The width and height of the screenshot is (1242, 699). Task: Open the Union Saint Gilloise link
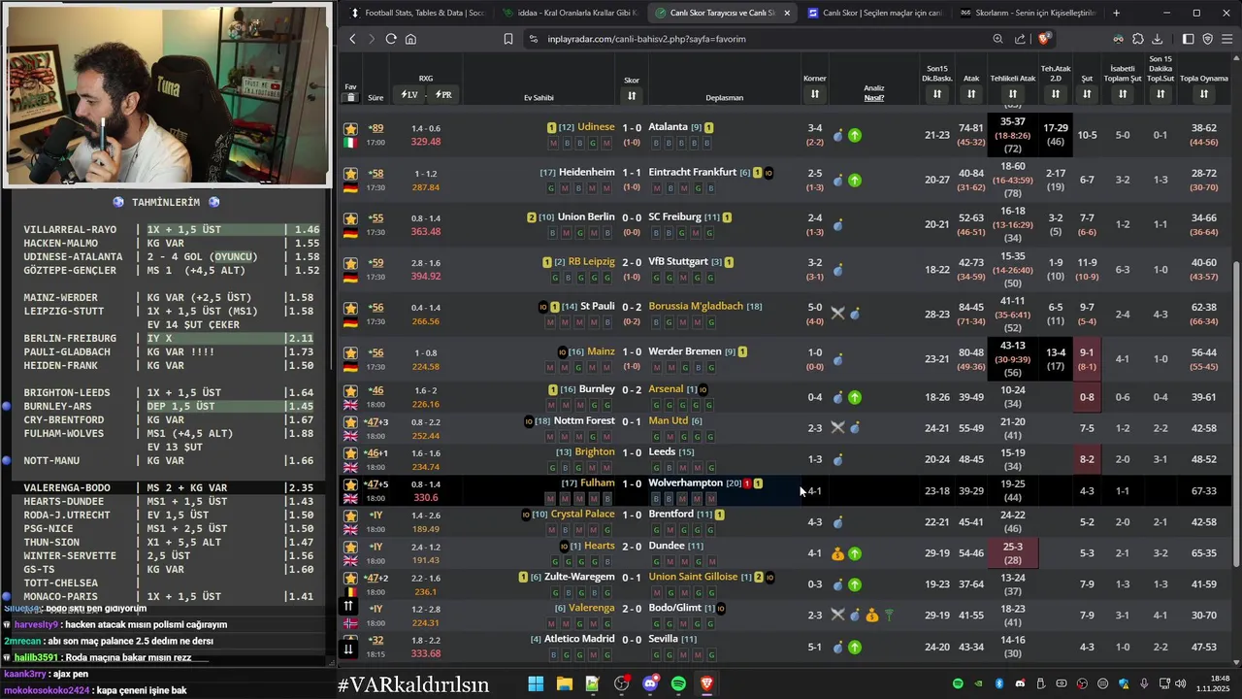[694, 577]
